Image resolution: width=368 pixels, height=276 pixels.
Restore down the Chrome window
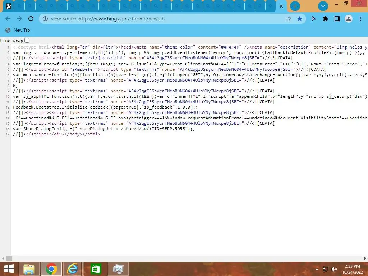click(x=345, y=4)
